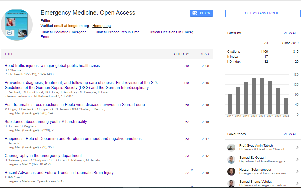This screenshot has height=188, width=301.
Task: Open citation count 215 link
Action: pyautogui.click(x=186, y=66)
